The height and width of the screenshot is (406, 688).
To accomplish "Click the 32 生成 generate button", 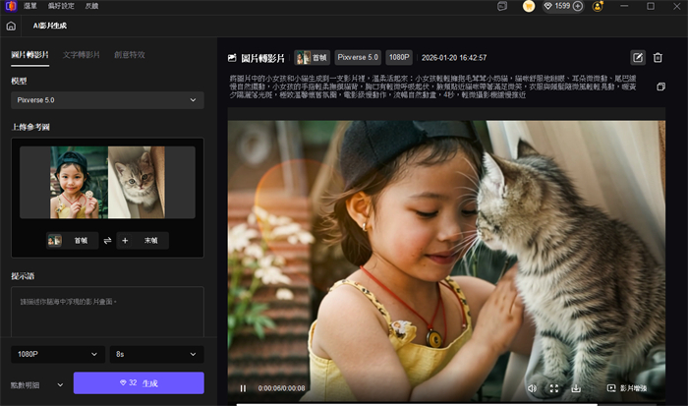I will pyautogui.click(x=139, y=383).
